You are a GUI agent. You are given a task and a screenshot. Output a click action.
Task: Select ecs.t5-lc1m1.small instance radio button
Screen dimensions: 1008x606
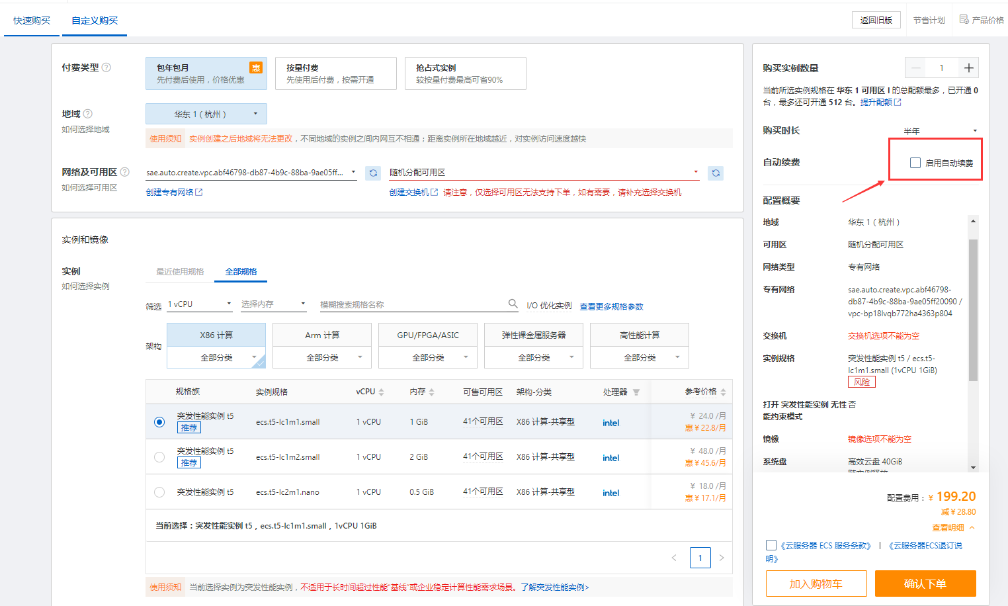click(x=159, y=422)
